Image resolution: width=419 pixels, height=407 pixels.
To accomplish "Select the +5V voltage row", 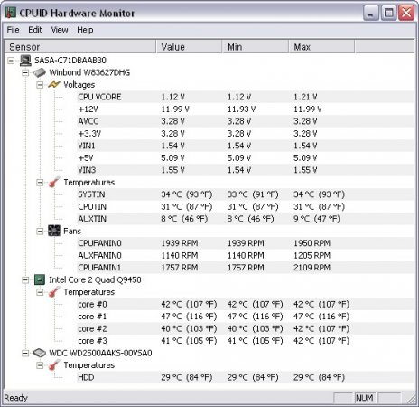I will coord(246,158).
